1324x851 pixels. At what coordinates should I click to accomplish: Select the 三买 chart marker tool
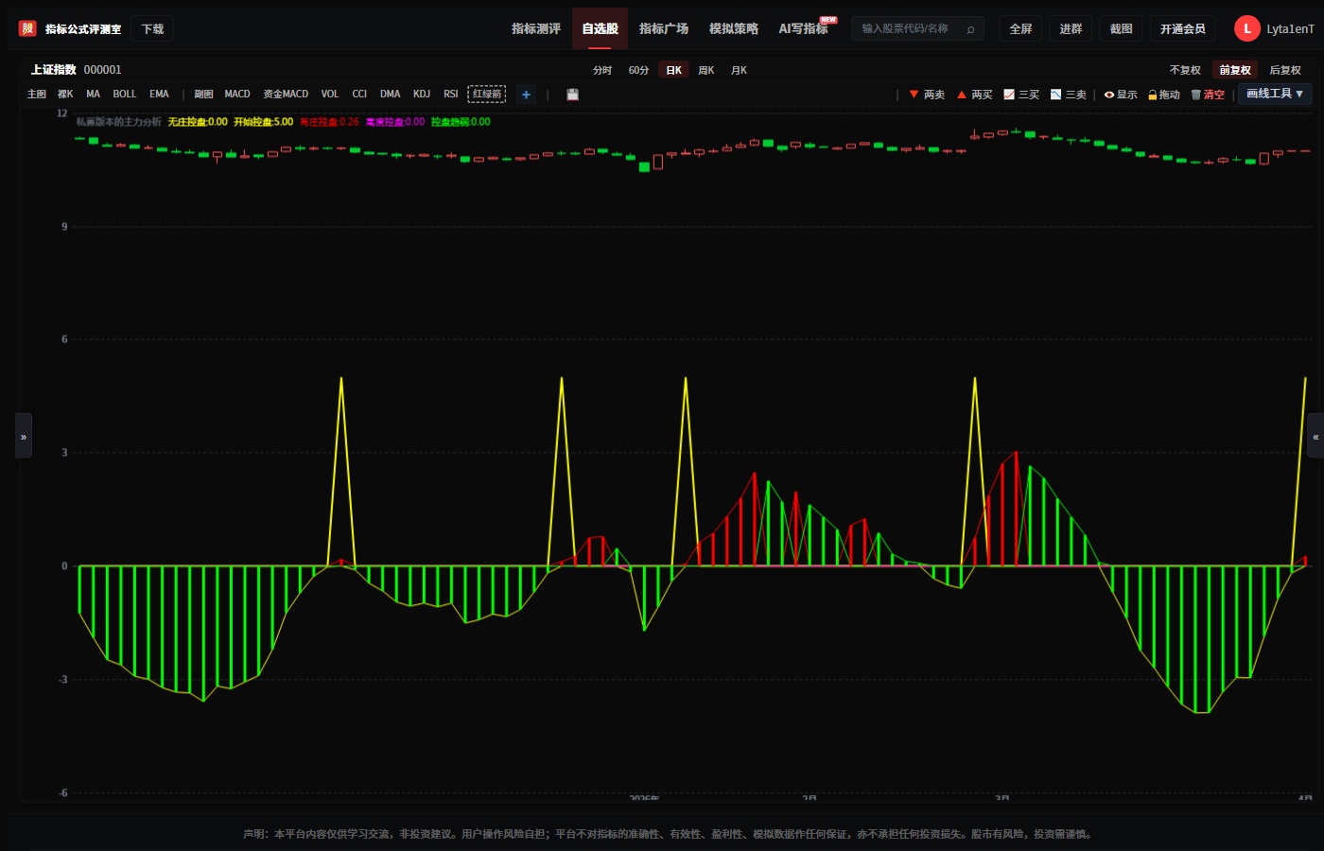point(1021,95)
